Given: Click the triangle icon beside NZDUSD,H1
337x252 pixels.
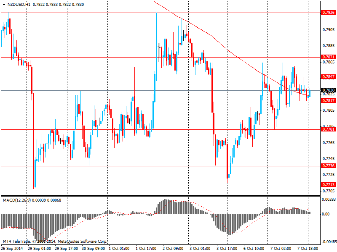Looking at the screenshot, I should point(4,4).
